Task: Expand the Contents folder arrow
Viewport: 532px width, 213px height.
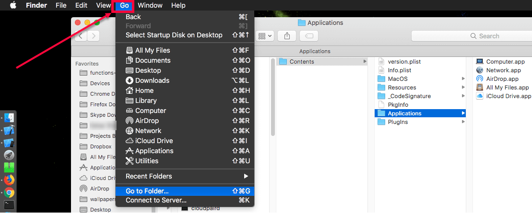Action: pyautogui.click(x=365, y=62)
